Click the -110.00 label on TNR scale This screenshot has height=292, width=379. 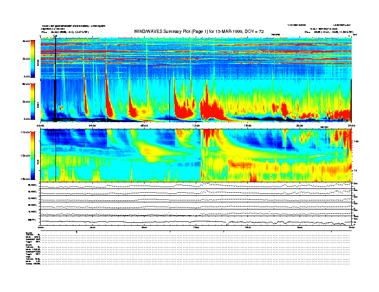(x=25, y=132)
